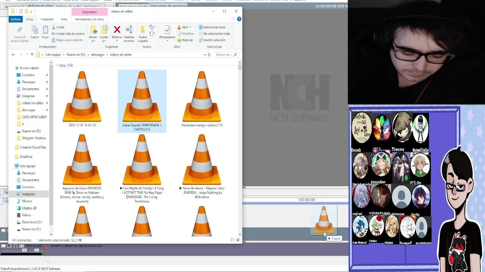The width and height of the screenshot is (485, 272).
Task: Go up one folder level with up arrow
Action: [x=32, y=54]
